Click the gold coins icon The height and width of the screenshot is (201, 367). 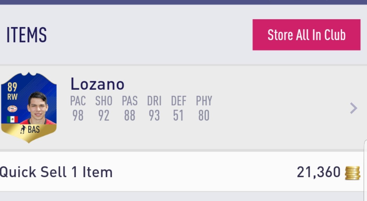(352, 173)
